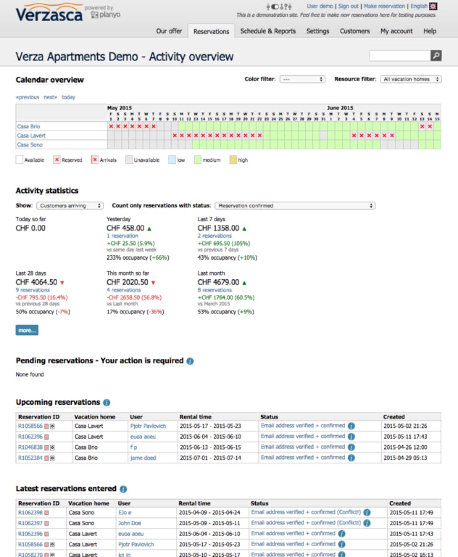This screenshot has height=557, width=458.
Task: Click the search input field
Action: pos(400,56)
